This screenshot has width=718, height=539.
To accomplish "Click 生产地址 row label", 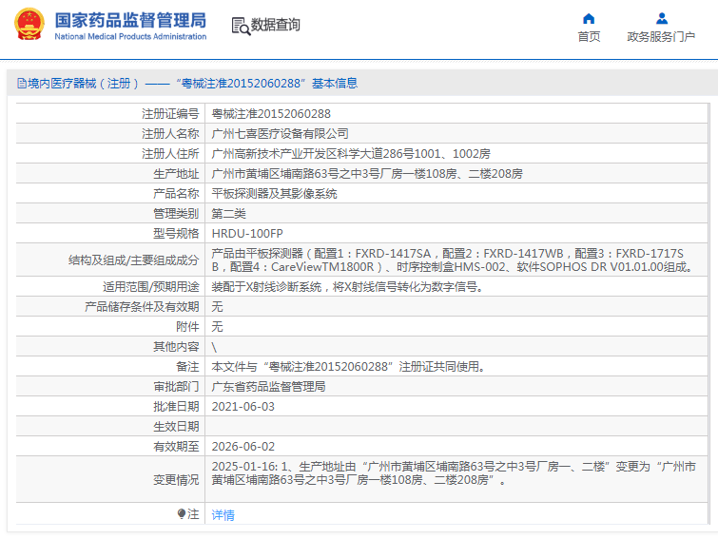I will 176,174.
